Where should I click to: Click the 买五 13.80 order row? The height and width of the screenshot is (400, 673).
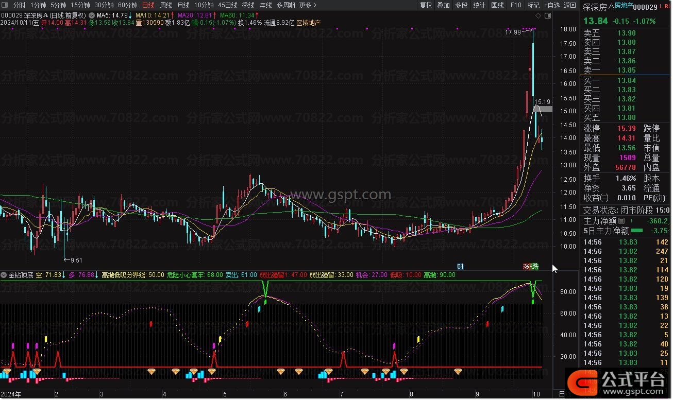626,117
